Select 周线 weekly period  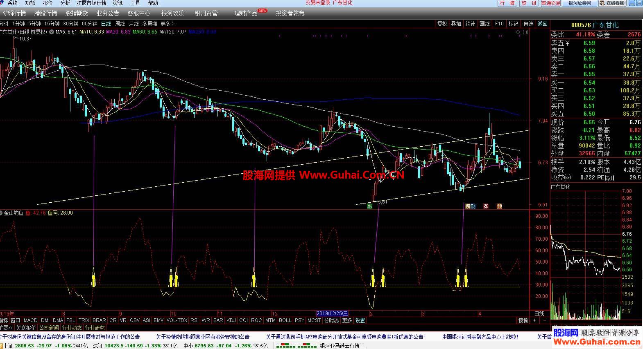pos(120,24)
